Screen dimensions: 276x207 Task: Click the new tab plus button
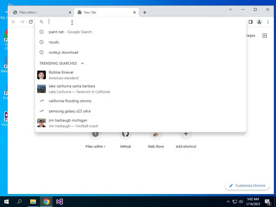144,12
